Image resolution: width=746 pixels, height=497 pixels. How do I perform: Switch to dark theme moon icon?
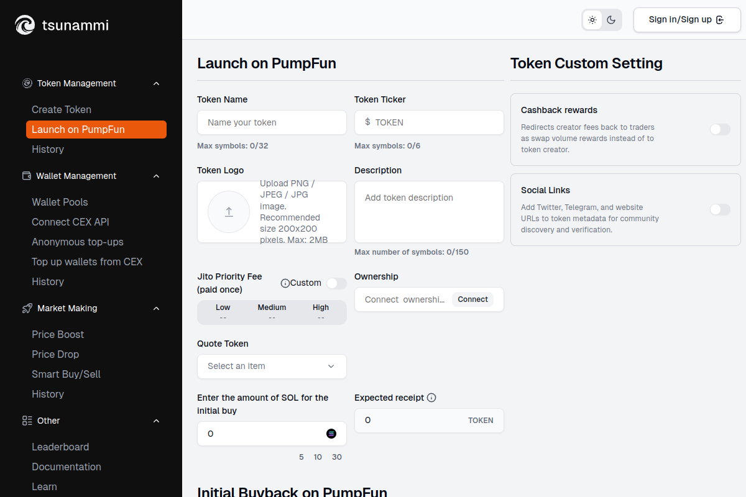[611, 20]
